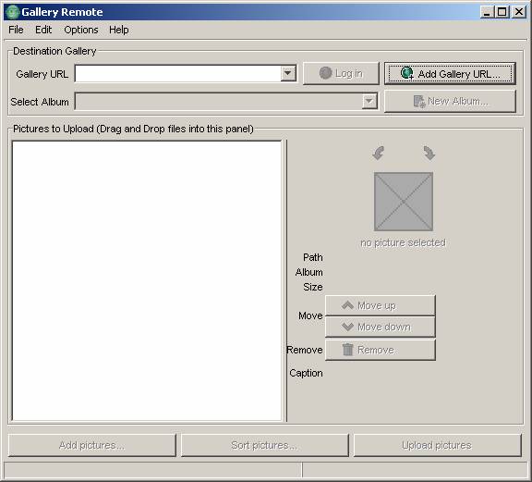The width and height of the screenshot is (532, 482).
Task: Click the Upload pictures button
Action: coord(437,445)
